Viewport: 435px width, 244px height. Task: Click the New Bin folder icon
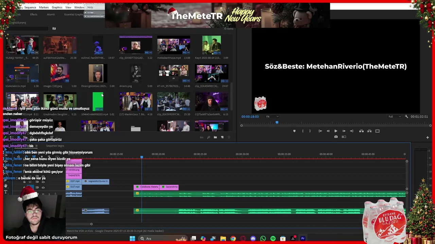[x=215, y=137]
